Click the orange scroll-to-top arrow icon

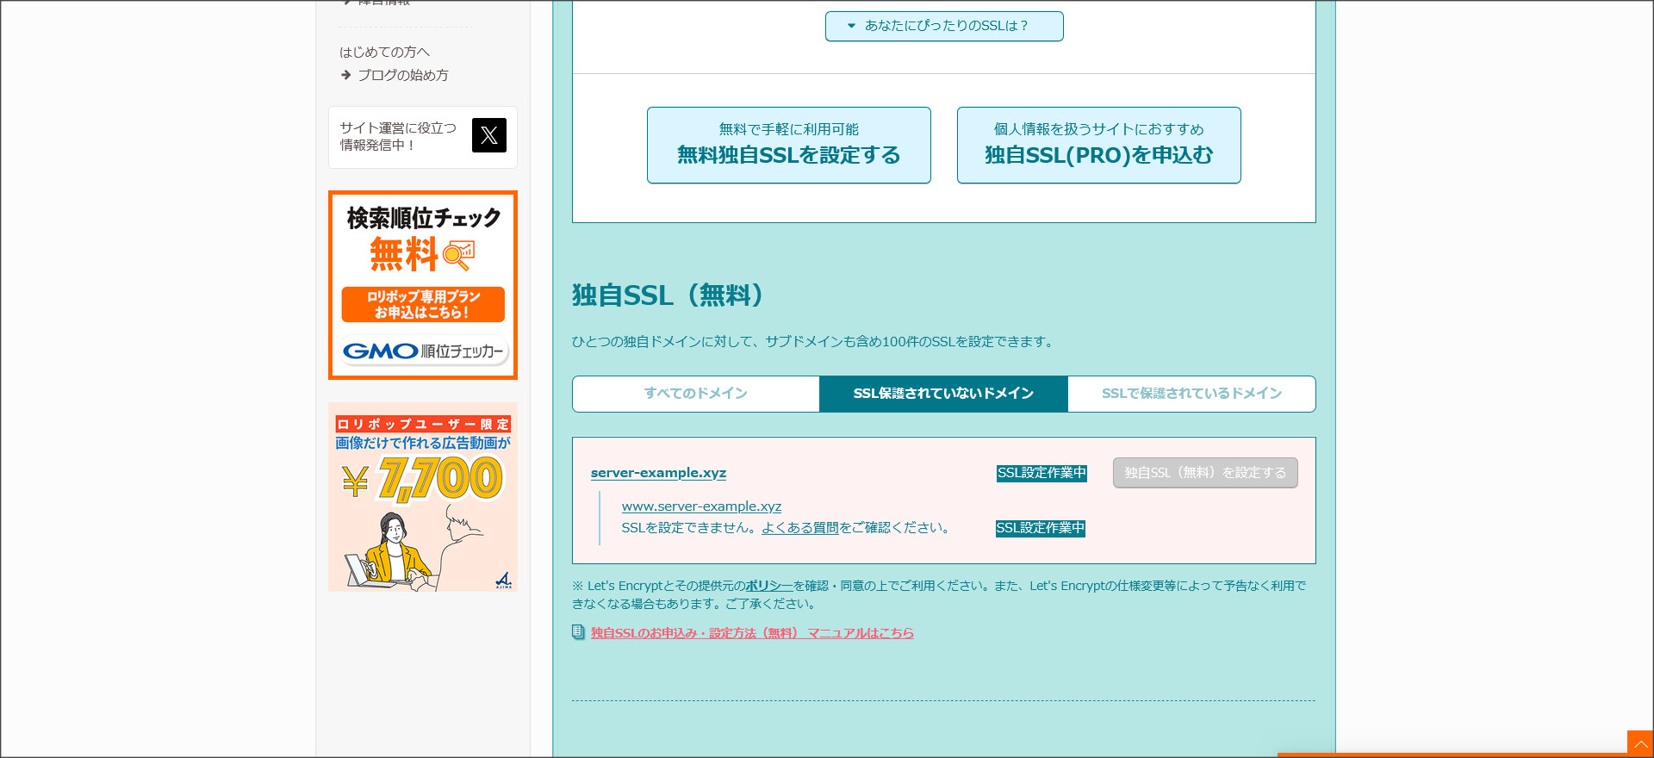tap(1640, 744)
